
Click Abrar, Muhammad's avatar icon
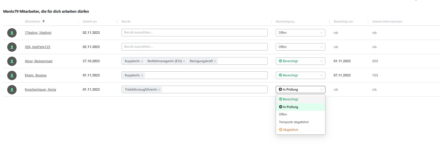[x=12, y=61]
